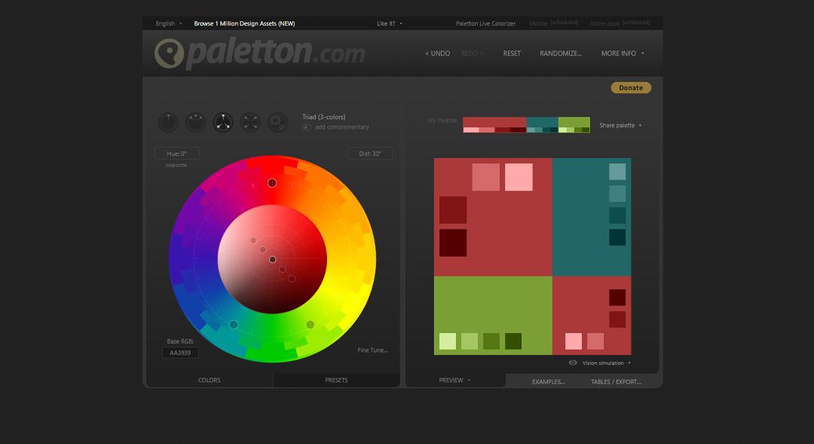Open the Paletton Live Colorizer link
The width and height of the screenshot is (814, 444).
click(486, 23)
